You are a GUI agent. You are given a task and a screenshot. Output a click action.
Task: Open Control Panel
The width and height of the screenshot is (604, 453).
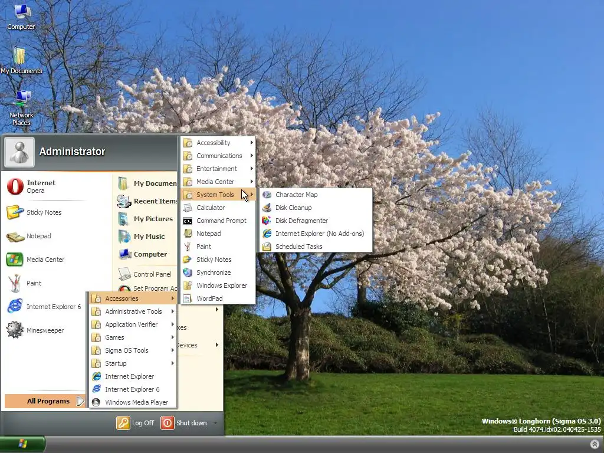tap(146, 274)
